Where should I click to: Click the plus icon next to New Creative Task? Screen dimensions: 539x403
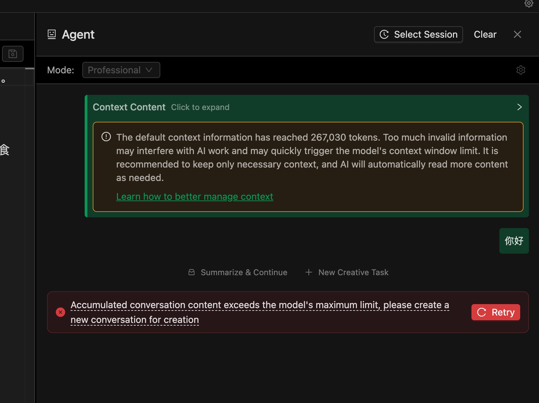308,272
